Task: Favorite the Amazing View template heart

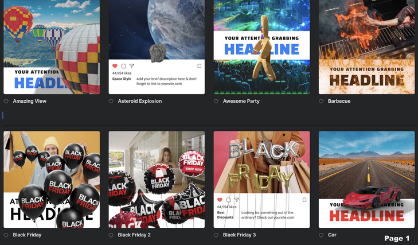Action: point(6,102)
